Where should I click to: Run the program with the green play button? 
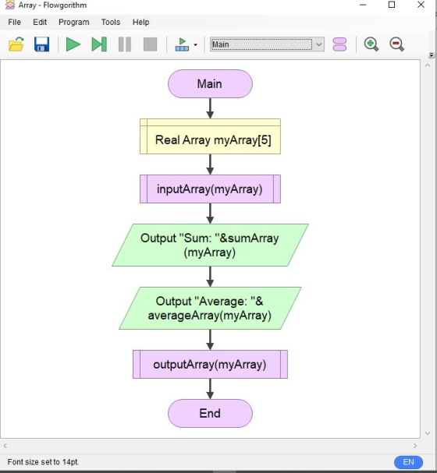pos(73,44)
